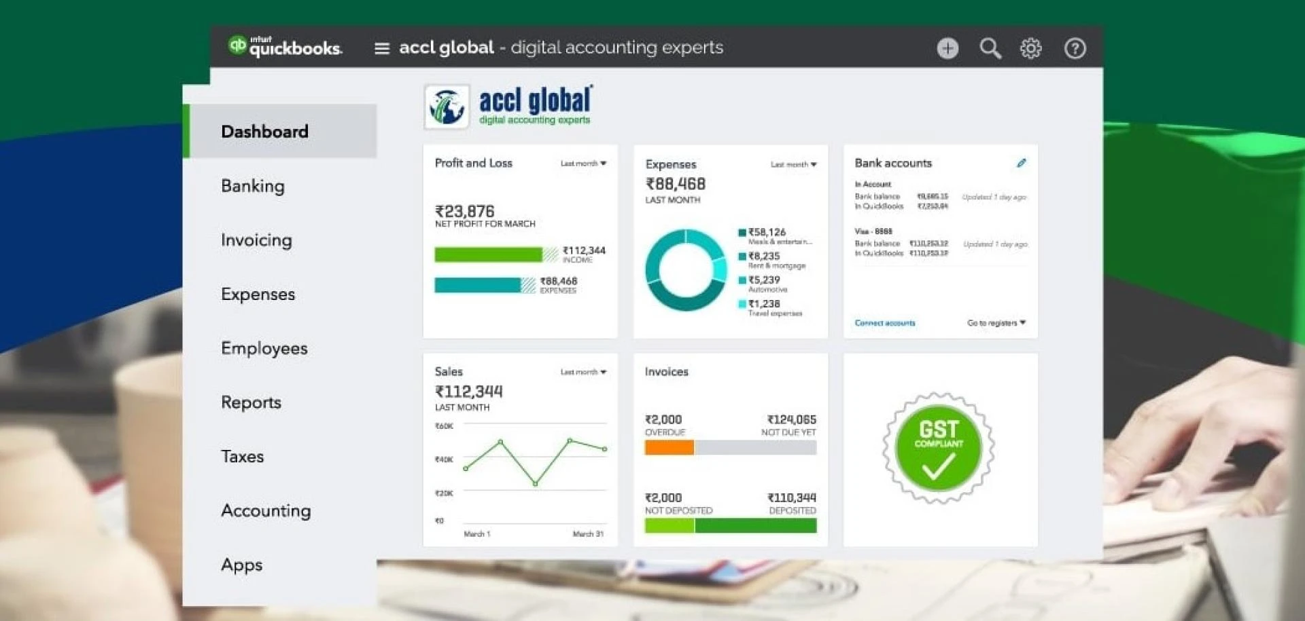Click the accl global company logo

(447, 106)
